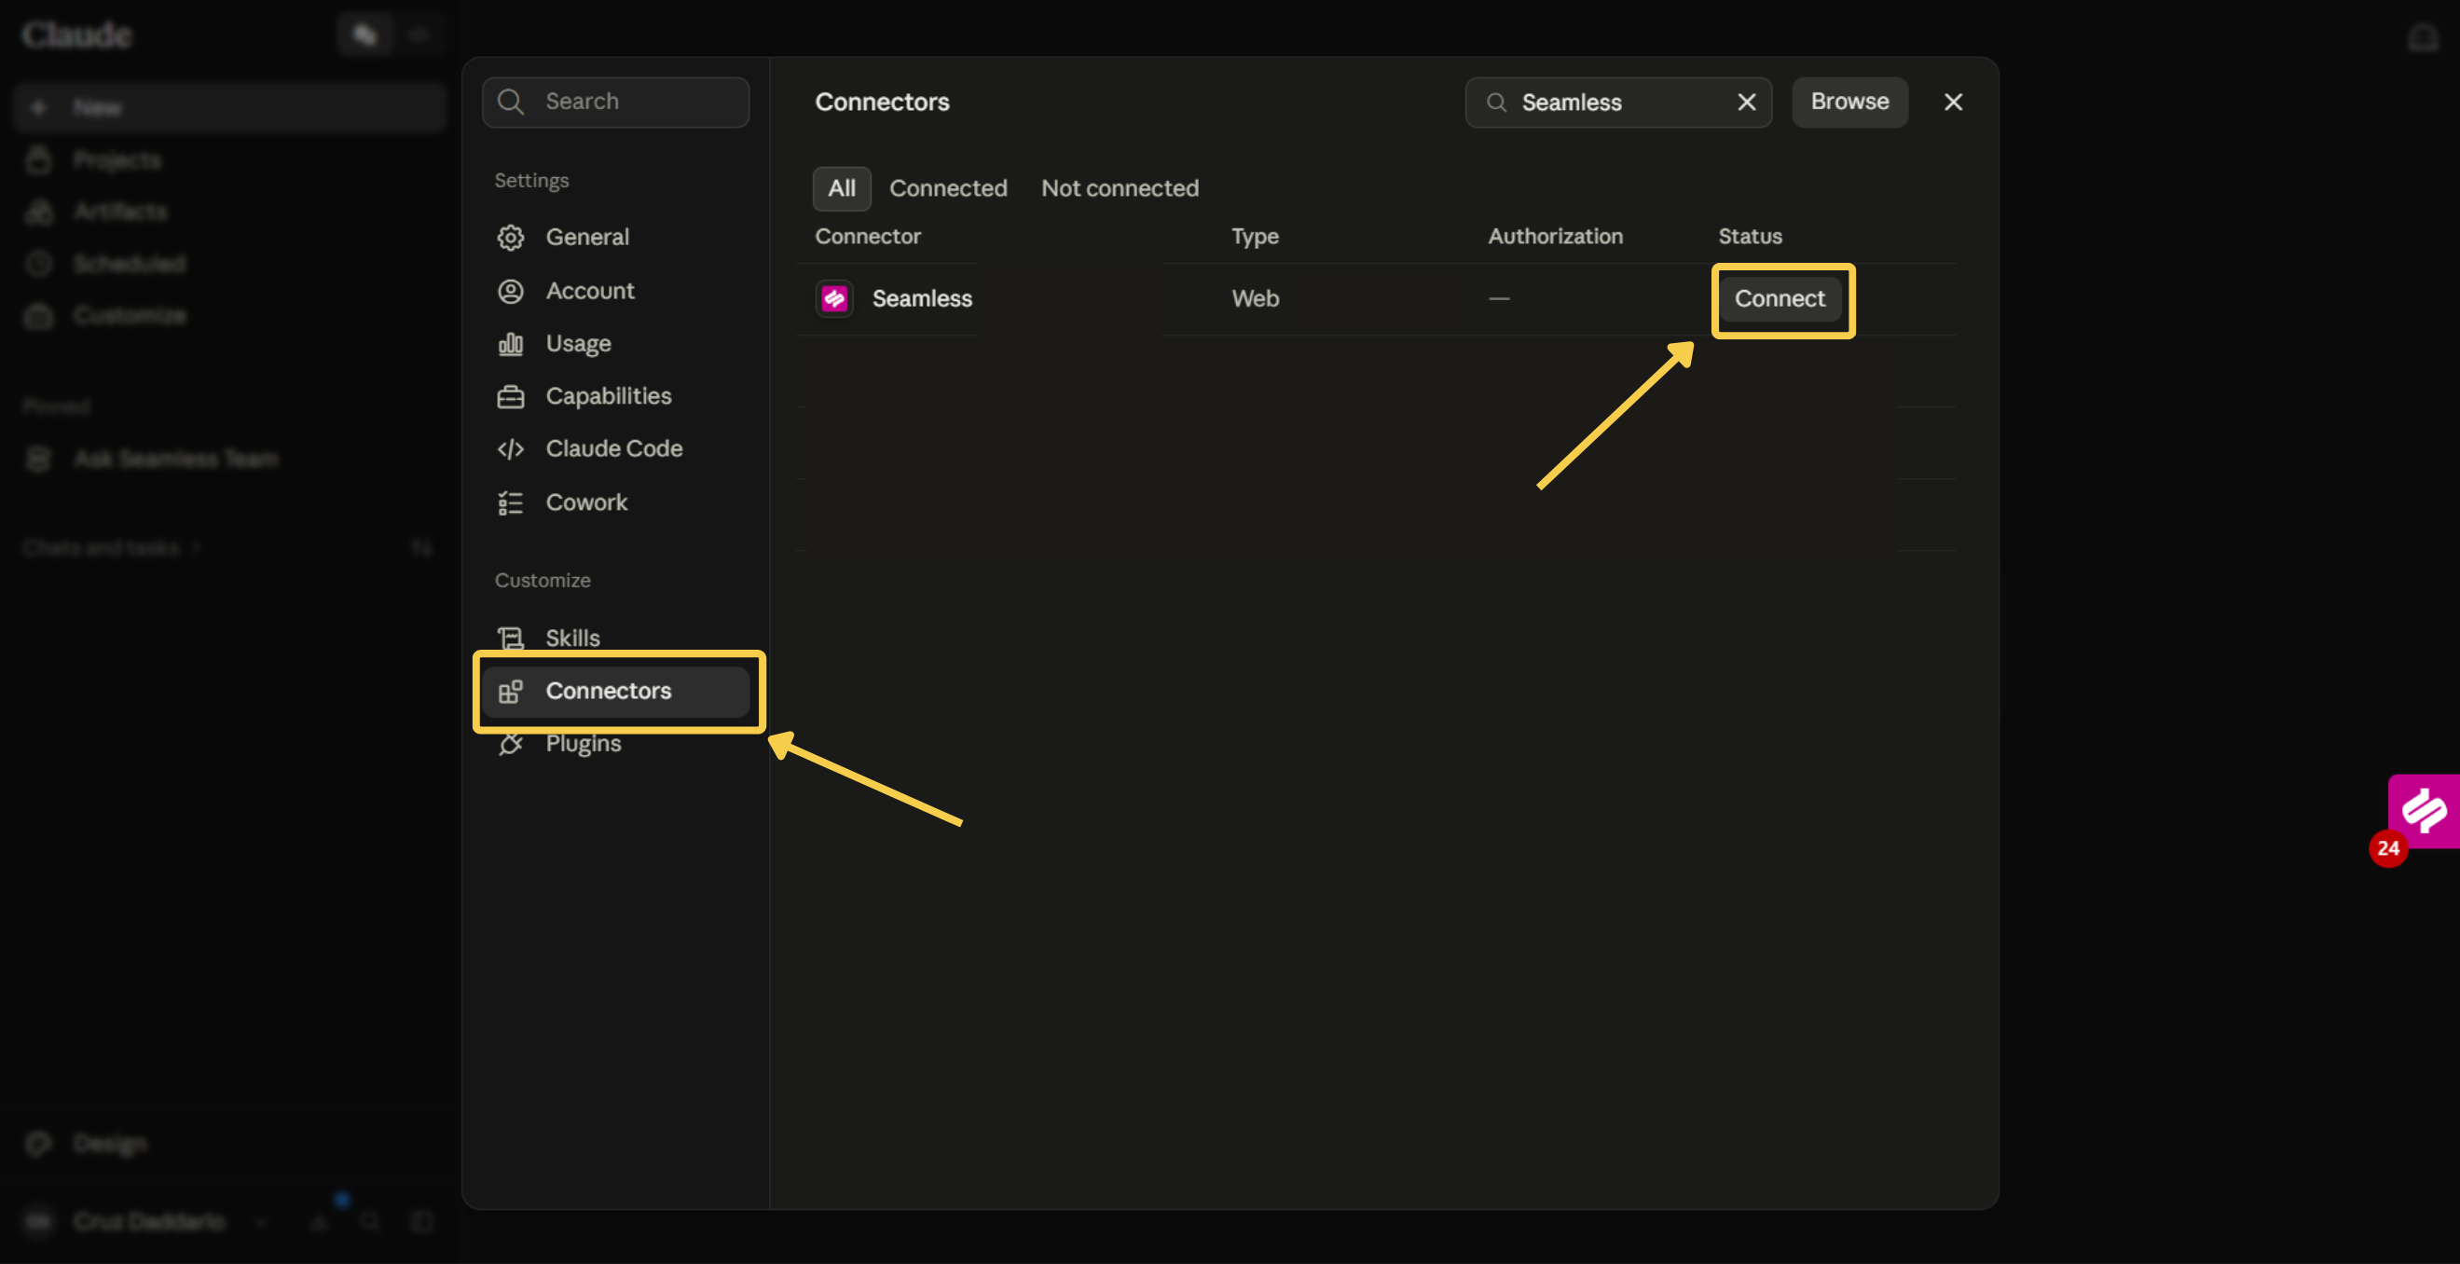The height and width of the screenshot is (1264, 2460).
Task: Click Connect for the Seamless connector
Action: [x=1780, y=299]
